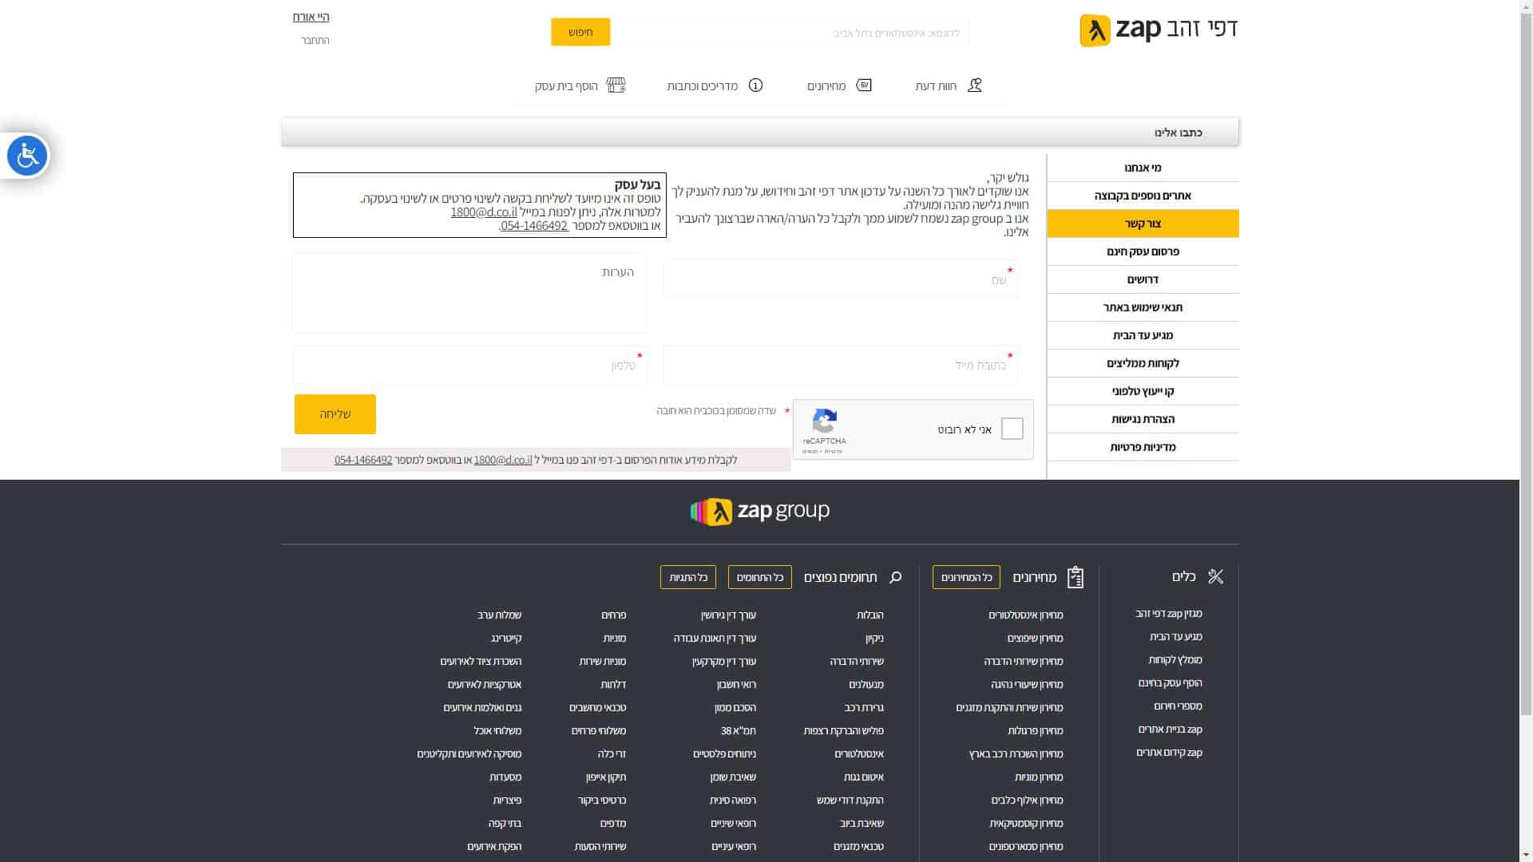Click the email address (כתובת מייל) input field
This screenshot has width=1533, height=862.
[x=840, y=366]
